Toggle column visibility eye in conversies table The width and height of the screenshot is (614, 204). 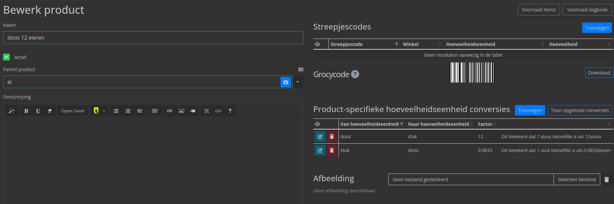coord(317,124)
